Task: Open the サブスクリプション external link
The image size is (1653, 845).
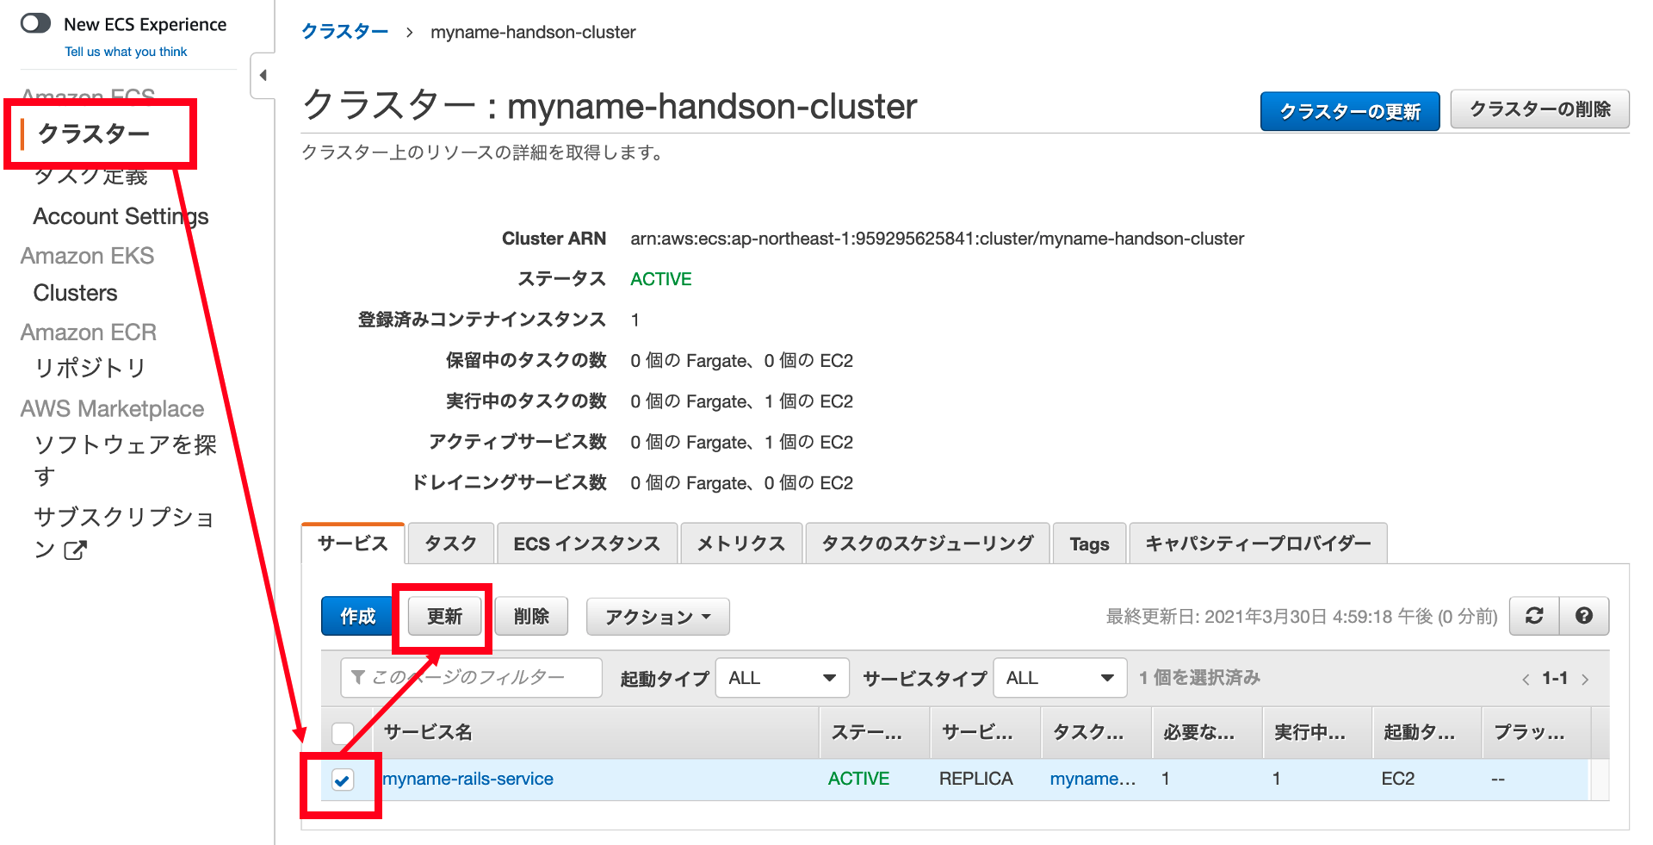Action: pos(125,532)
